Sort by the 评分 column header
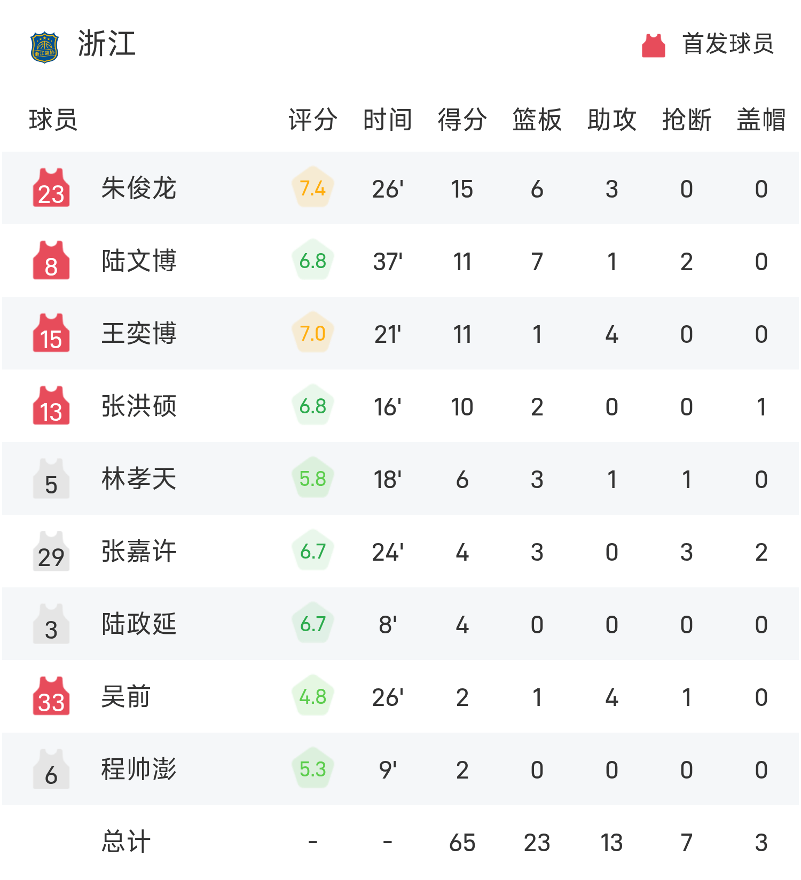The height and width of the screenshot is (880, 801). (x=312, y=120)
